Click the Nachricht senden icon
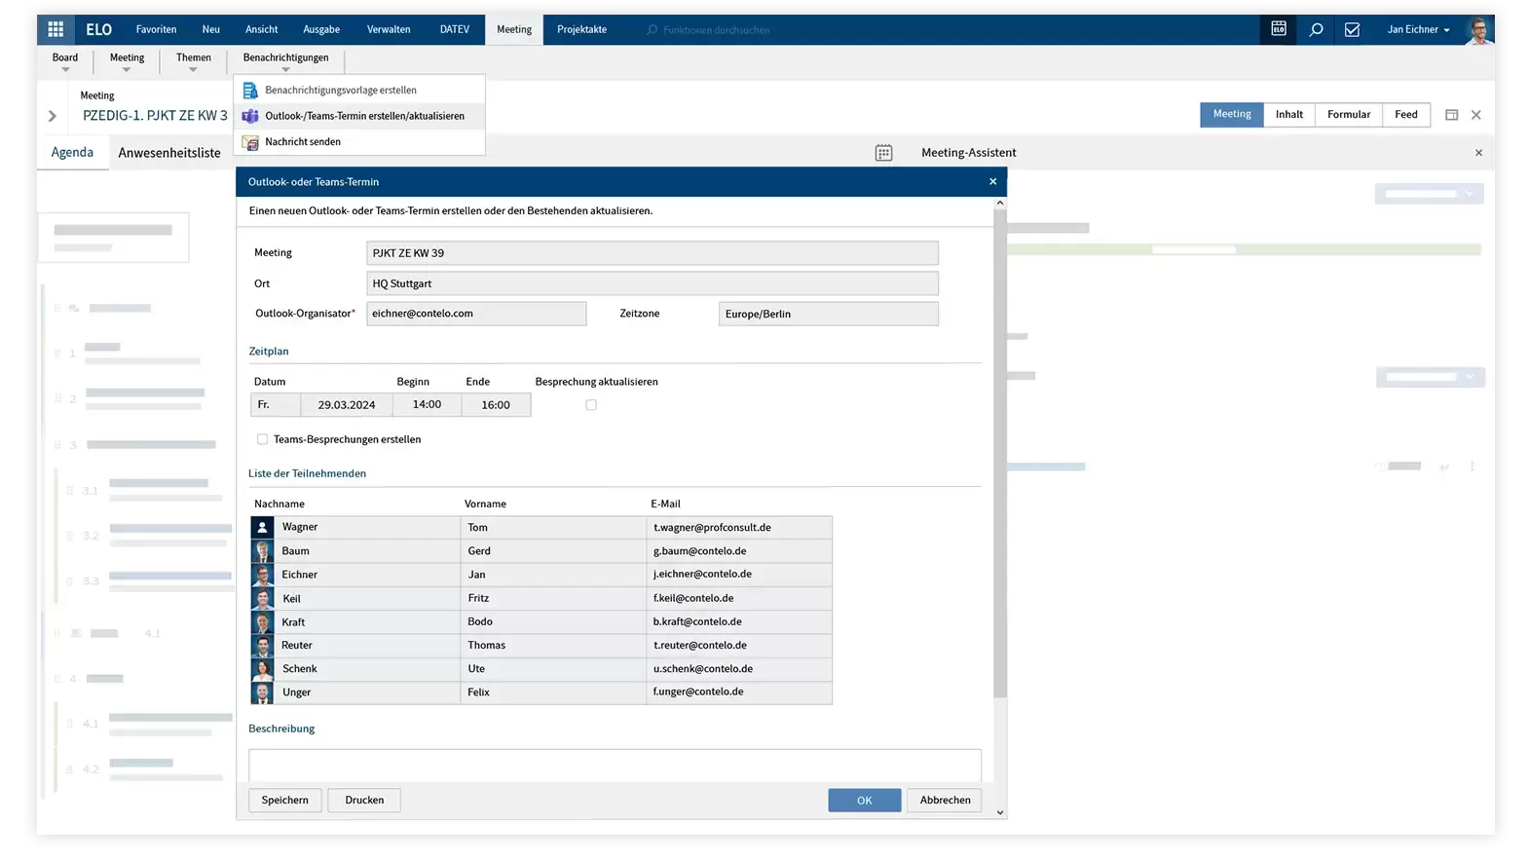1529x860 pixels. [x=250, y=142]
